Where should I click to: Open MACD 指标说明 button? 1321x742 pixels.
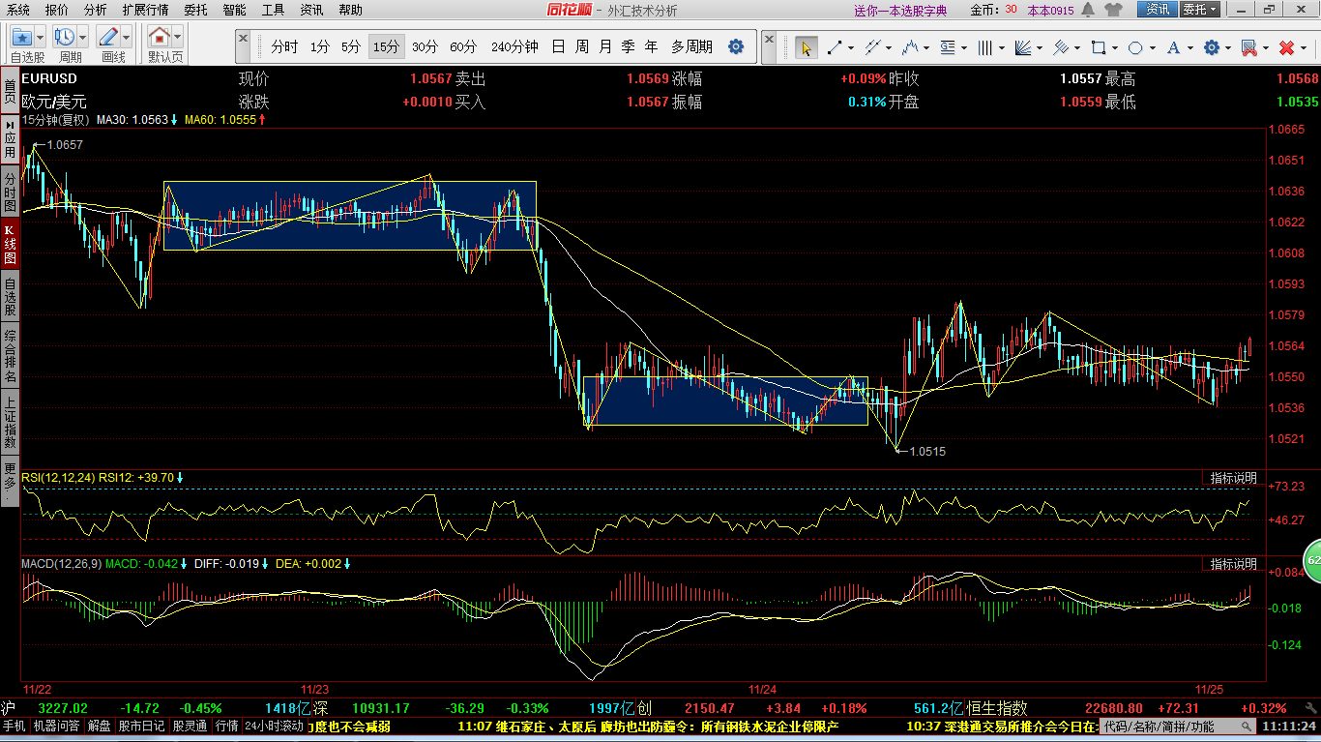(x=1234, y=564)
